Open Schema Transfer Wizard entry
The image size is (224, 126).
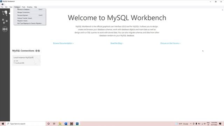(30, 18)
